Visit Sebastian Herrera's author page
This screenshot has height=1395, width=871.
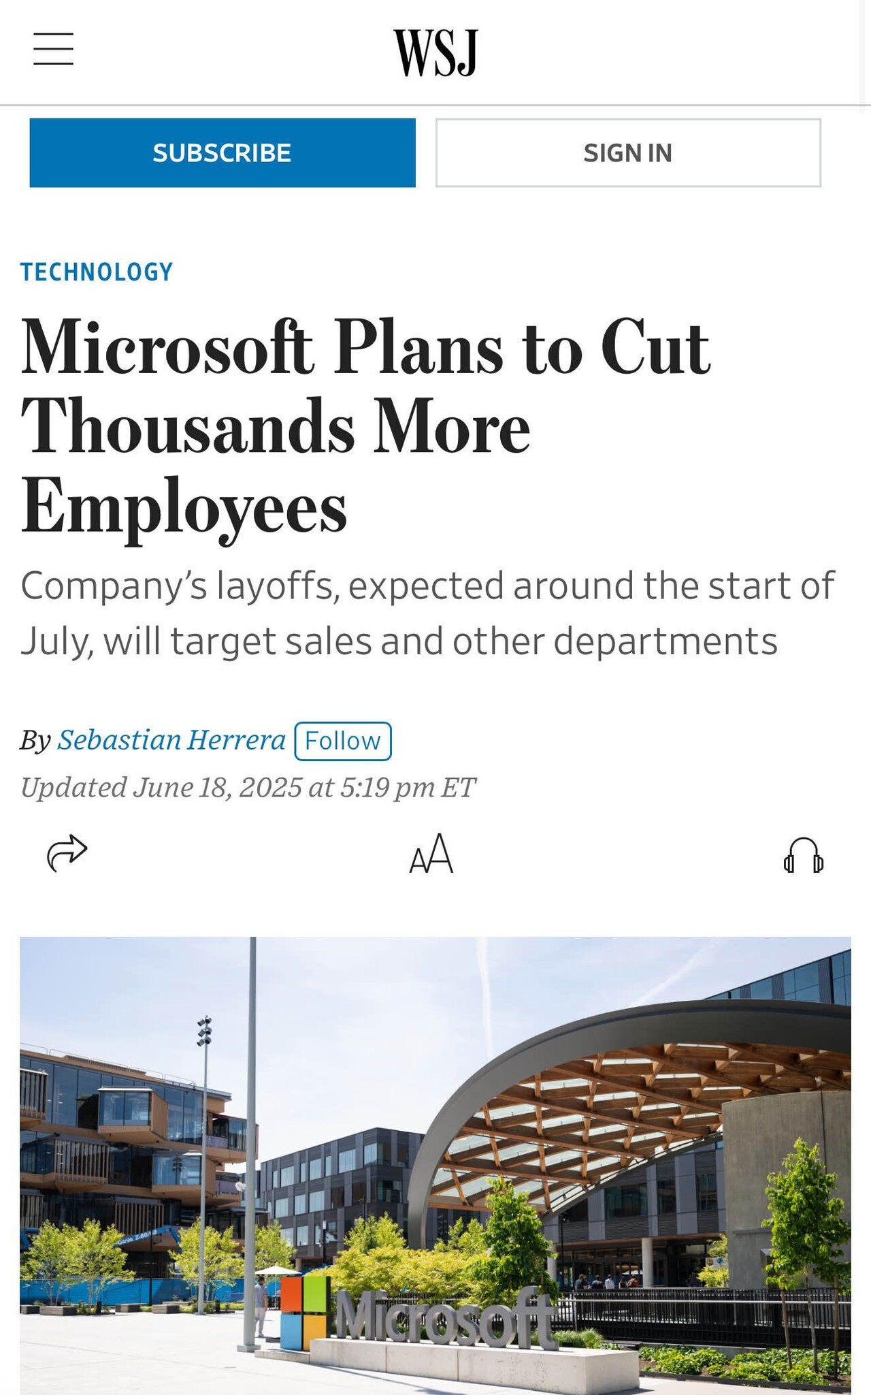(x=171, y=740)
